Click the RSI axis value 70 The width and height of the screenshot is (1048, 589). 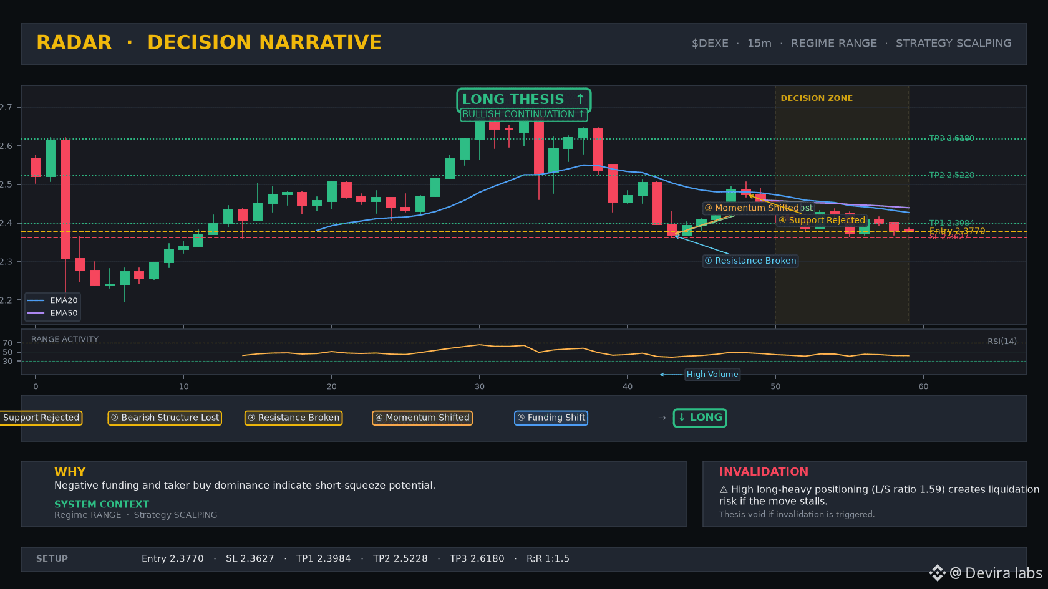pos(7,343)
